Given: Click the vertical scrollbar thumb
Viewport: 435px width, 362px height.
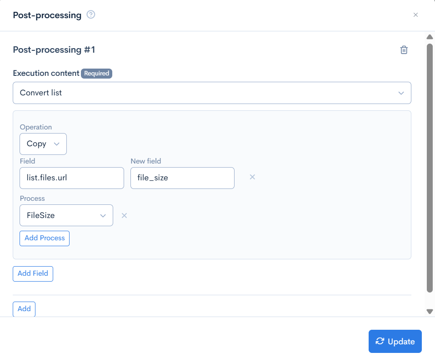Looking at the screenshot, I should pyautogui.click(x=430, y=168).
